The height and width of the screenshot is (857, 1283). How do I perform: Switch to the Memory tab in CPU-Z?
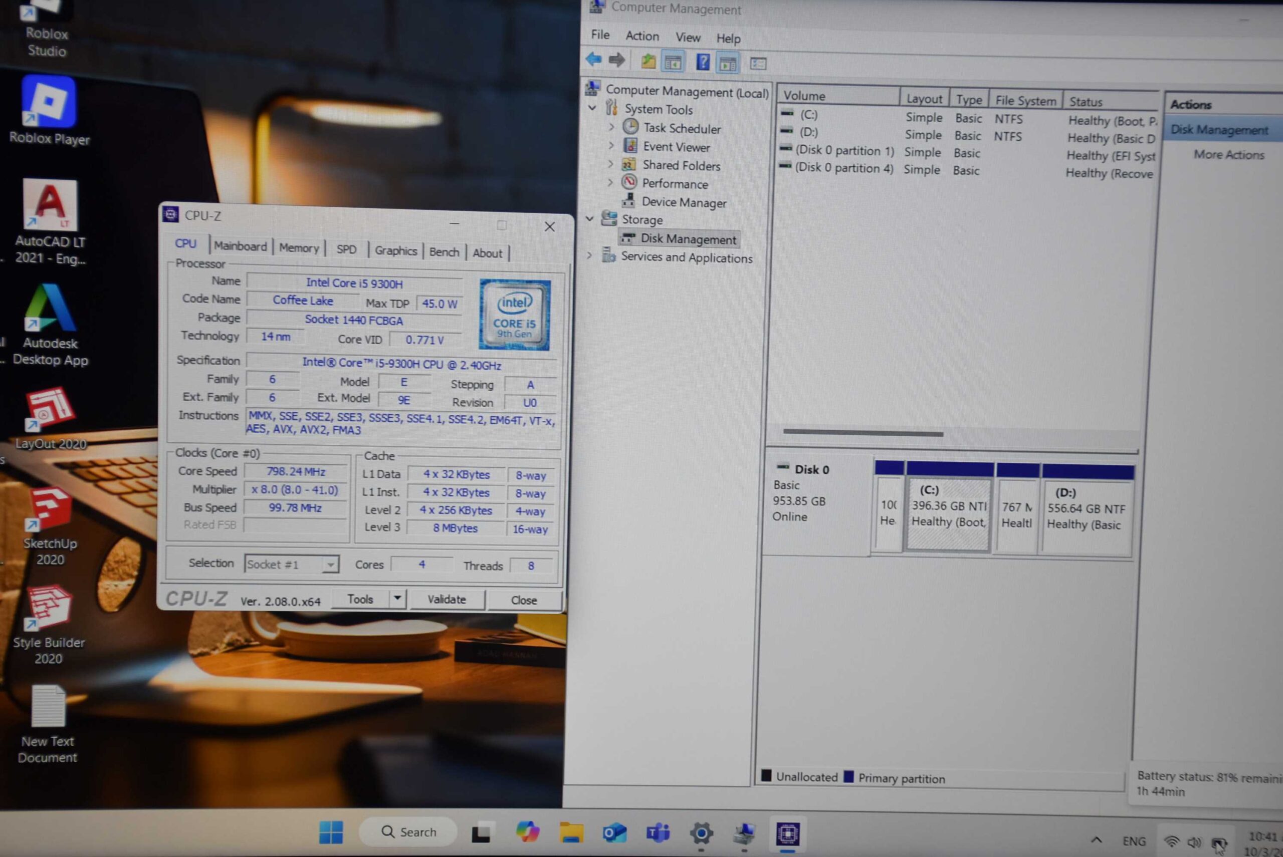(299, 248)
